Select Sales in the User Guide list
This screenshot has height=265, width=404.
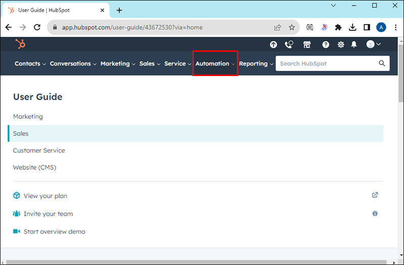pyautogui.click(x=195, y=134)
